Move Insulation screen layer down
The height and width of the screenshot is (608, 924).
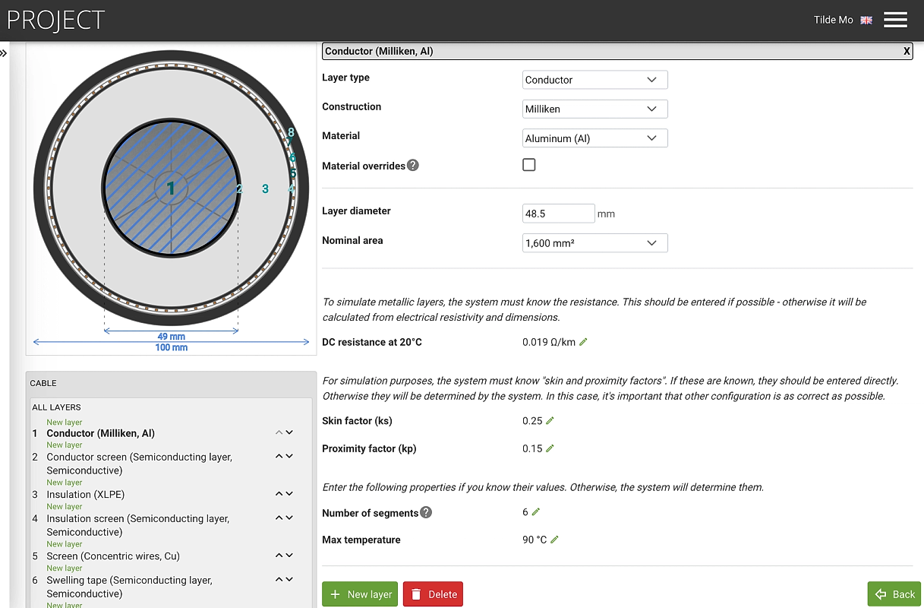point(289,518)
